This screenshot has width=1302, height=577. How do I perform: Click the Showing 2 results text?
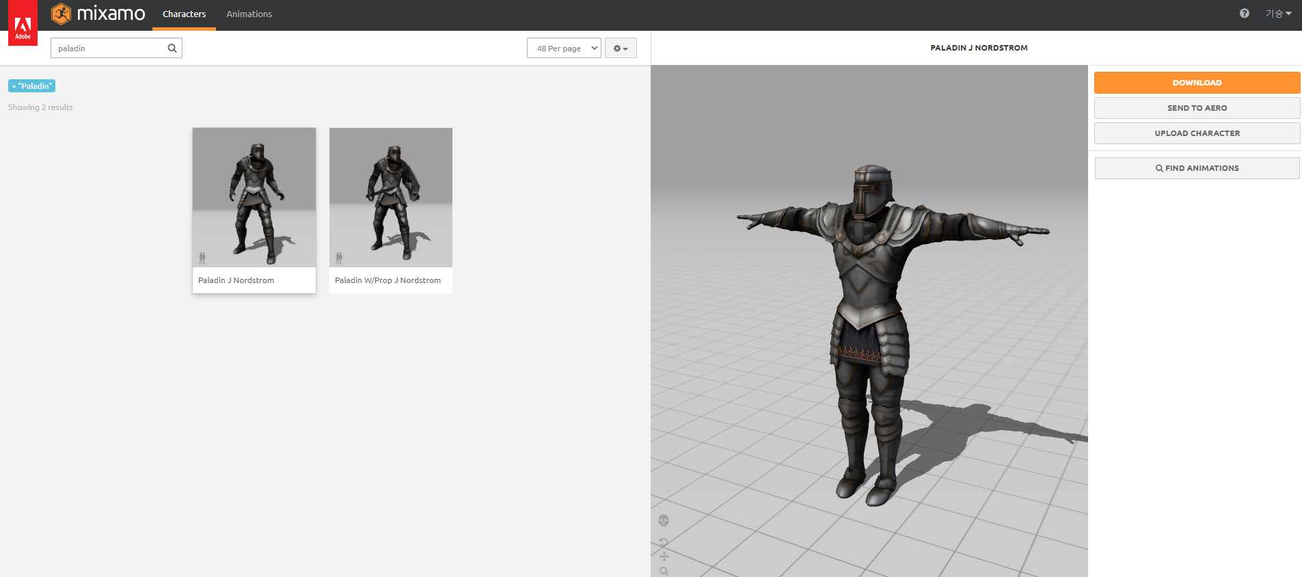pos(40,107)
